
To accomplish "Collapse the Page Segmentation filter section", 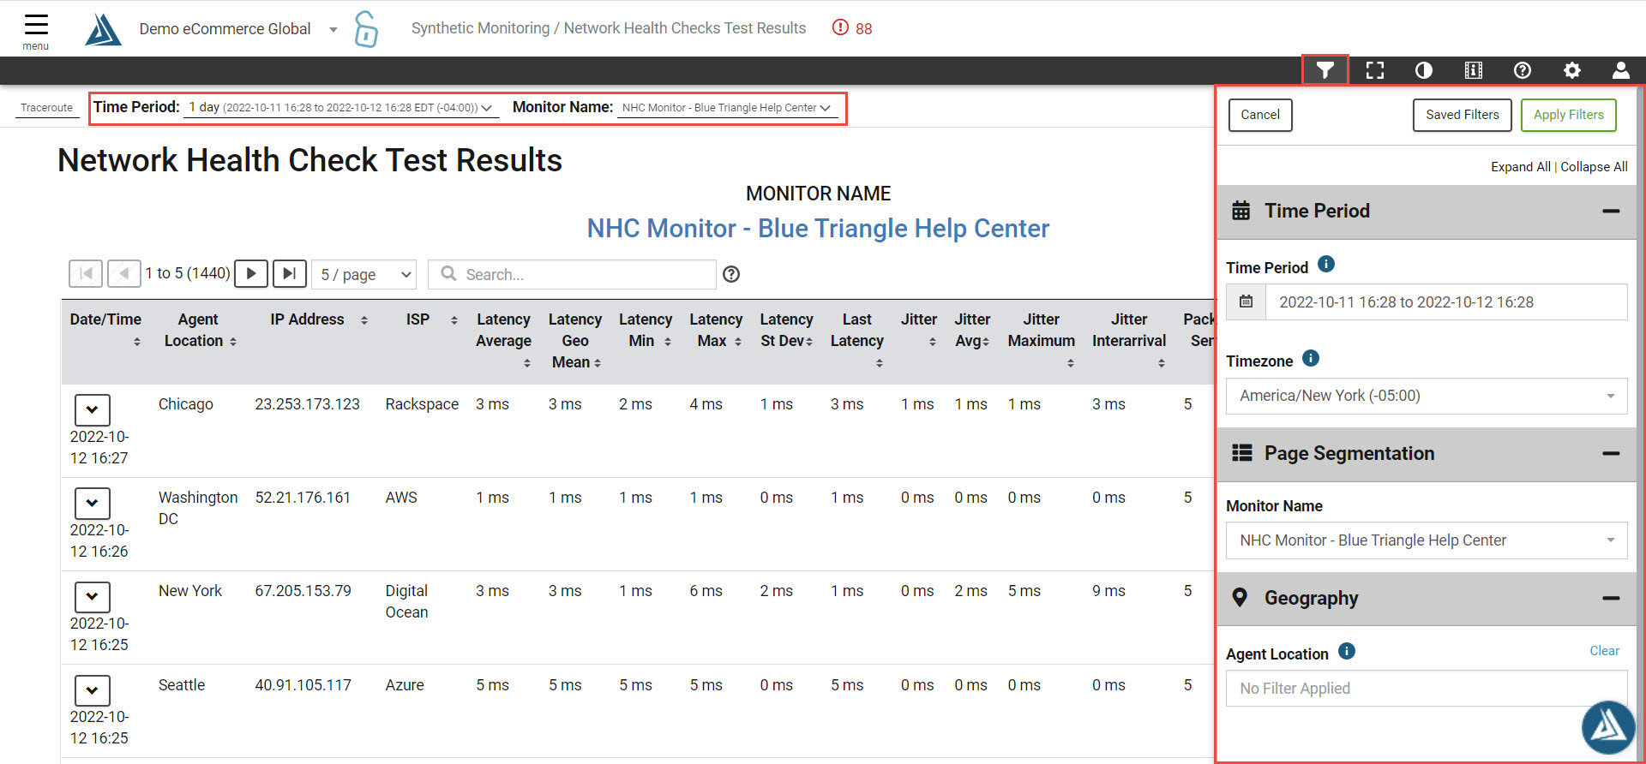I will [x=1611, y=454].
